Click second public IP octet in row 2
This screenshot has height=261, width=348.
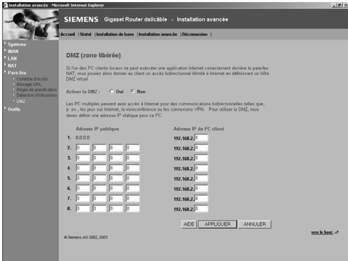click(99, 148)
